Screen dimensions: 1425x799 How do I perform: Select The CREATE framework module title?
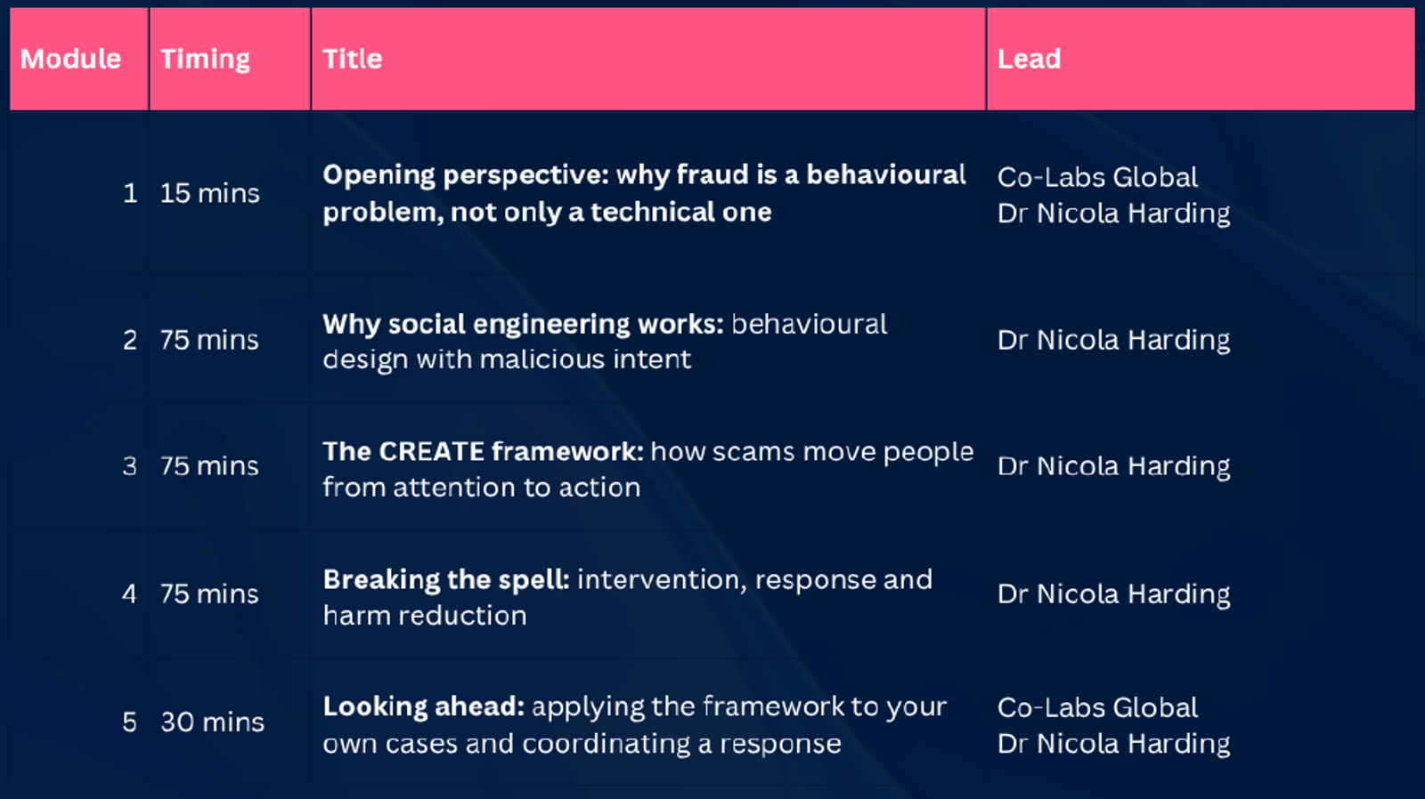click(x=647, y=469)
